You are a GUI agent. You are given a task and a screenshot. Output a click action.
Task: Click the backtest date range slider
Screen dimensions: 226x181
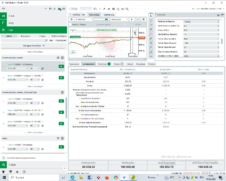(x=102, y=19)
